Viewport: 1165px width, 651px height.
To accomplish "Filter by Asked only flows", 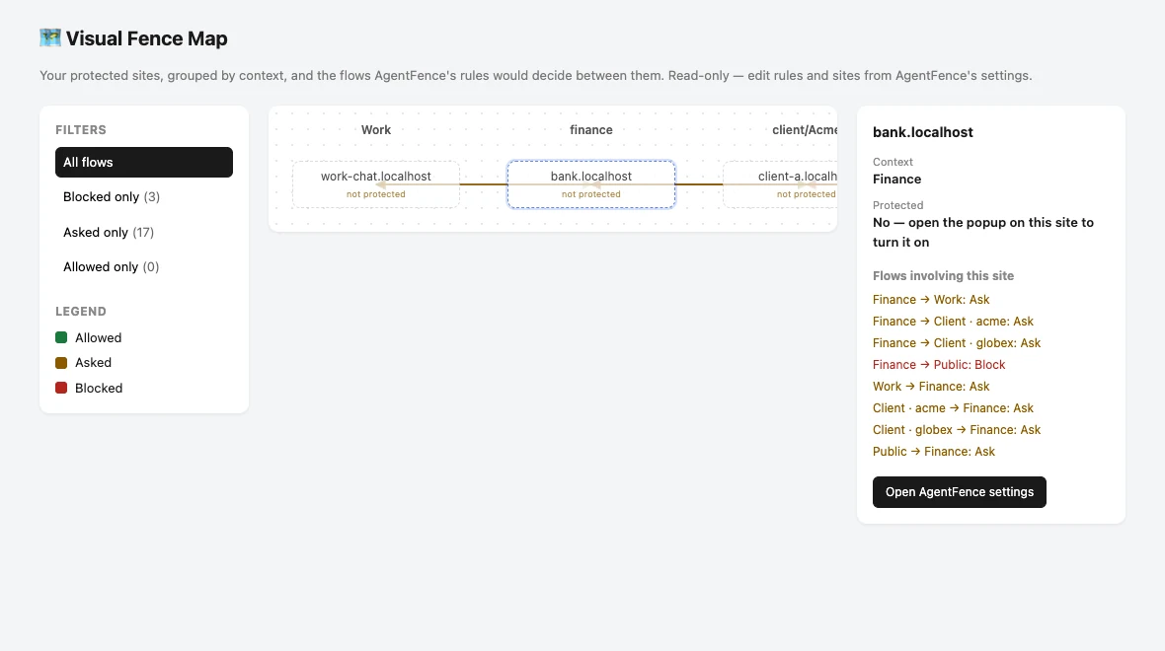I will point(144,233).
